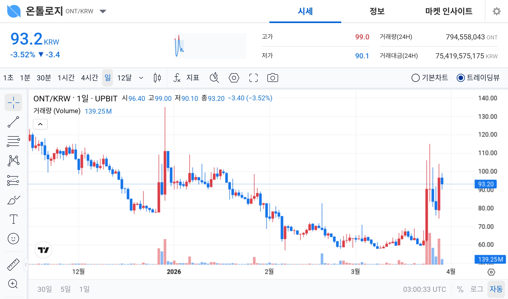
Task: Open the ONT/KRW market selector dropdown
Action: point(103,11)
